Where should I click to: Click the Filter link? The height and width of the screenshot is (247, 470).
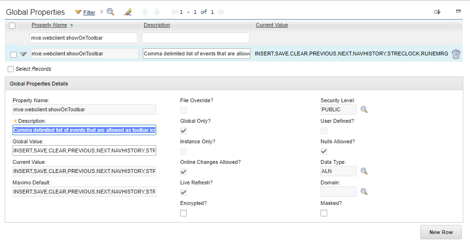point(89,12)
